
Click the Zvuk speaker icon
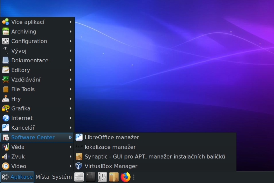tap(5, 156)
